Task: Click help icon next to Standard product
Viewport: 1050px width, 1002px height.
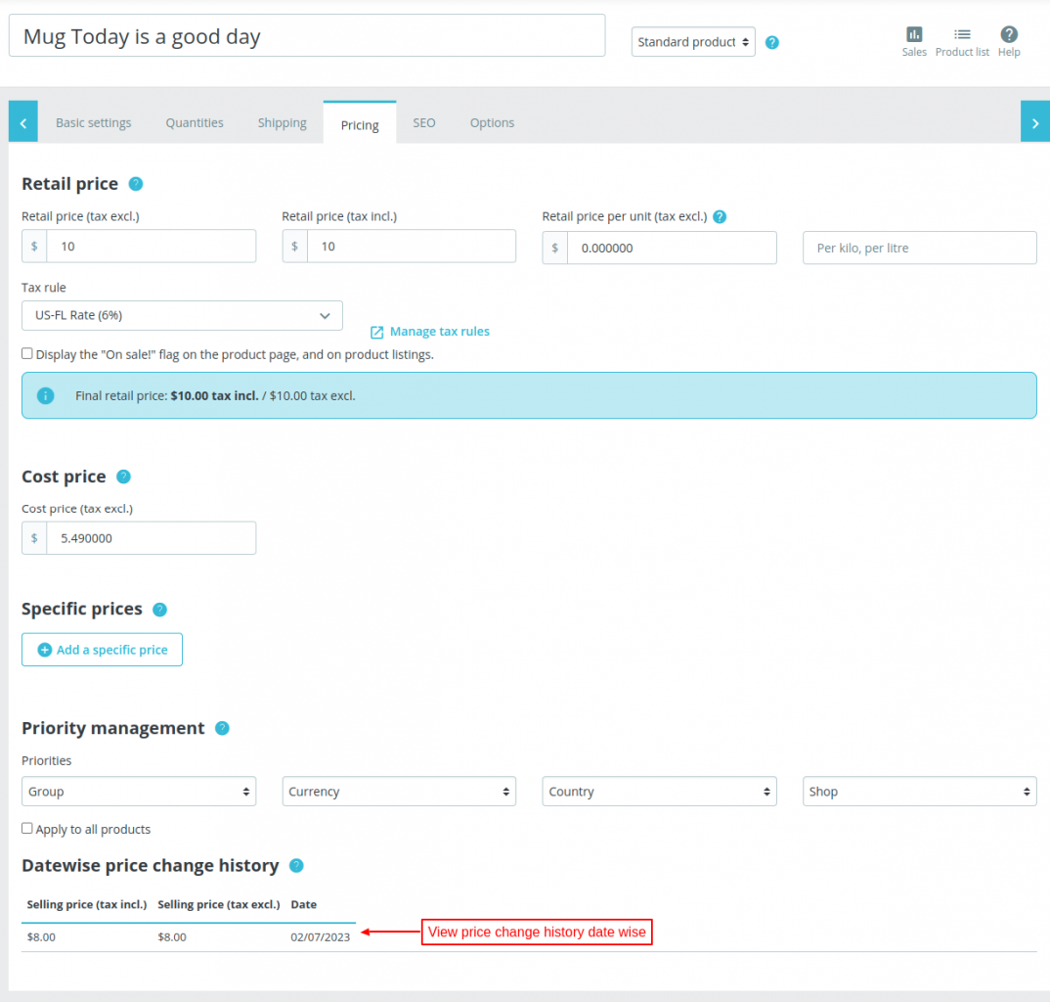Action: coord(771,42)
